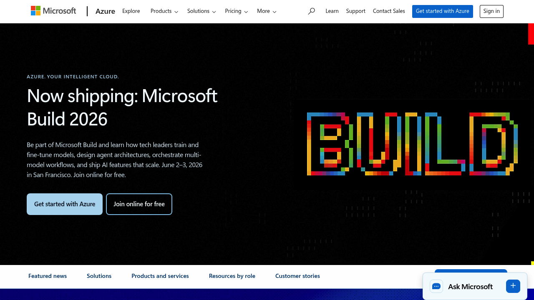Select Resources by role tab
The width and height of the screenshot is (534, 300).
coord(232,276)
